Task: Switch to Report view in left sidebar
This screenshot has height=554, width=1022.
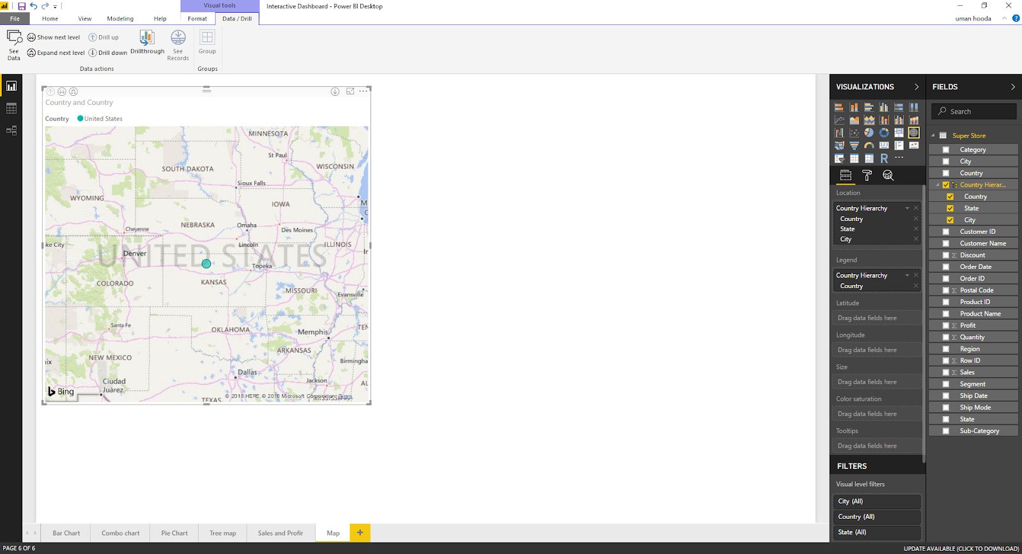Action: pyautogui.click(x=11, y=86)
